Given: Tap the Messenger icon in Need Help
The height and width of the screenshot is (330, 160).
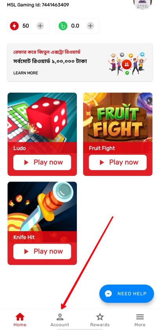Looking at the screenshot, I should [x=108, y=293].
